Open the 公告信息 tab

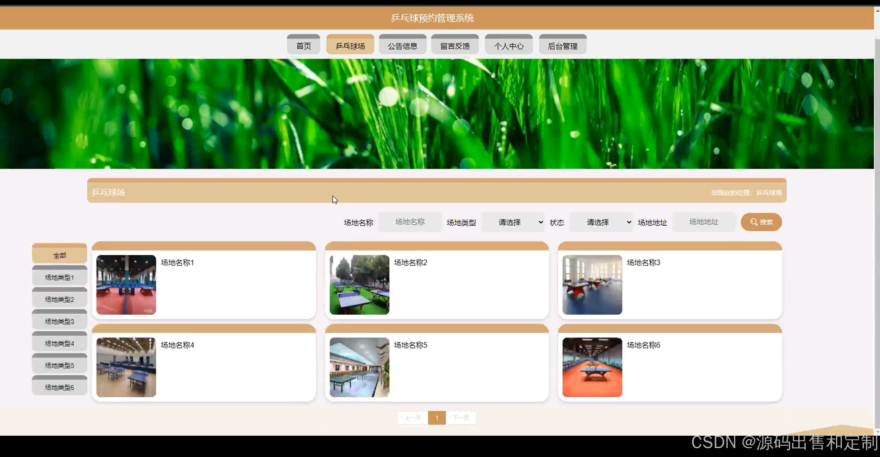pyautogui.click(x=403, y=46)
